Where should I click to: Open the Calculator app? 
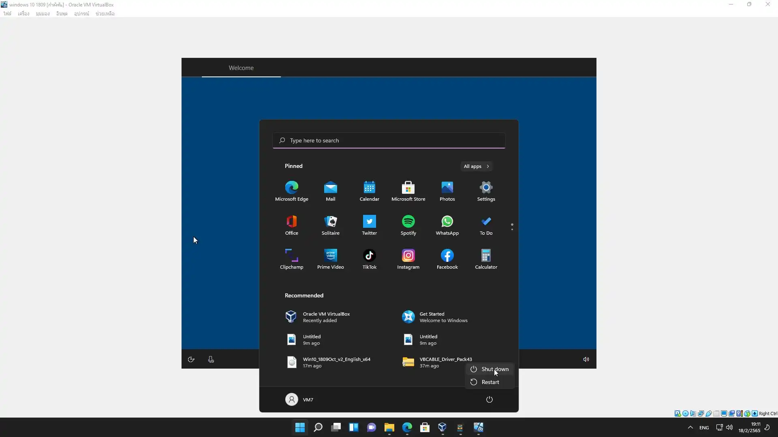click(486, 259)
